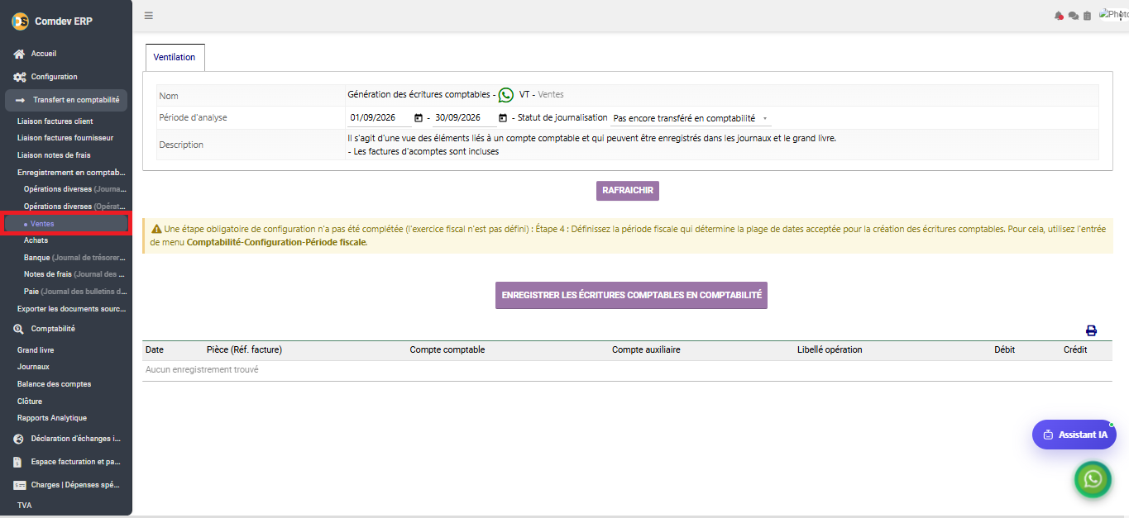Open Statut de journalisation dropdown
1129x518 pixels.
coord(691,118)
